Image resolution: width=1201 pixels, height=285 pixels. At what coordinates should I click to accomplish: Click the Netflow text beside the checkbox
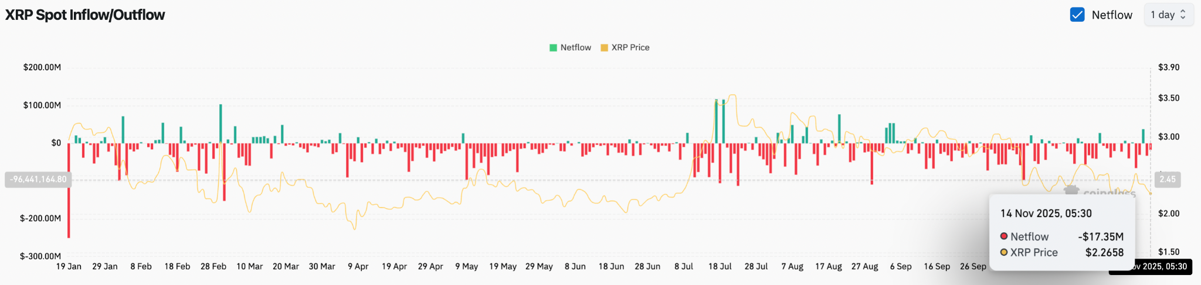point(1112,15)
